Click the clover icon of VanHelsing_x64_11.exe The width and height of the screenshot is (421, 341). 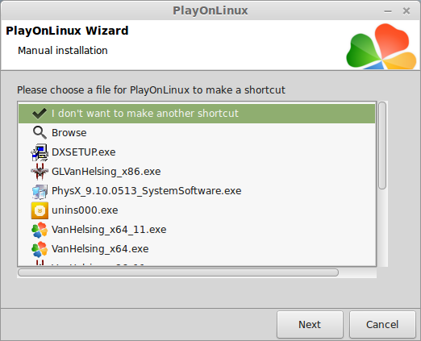click(x=40, y=230)
